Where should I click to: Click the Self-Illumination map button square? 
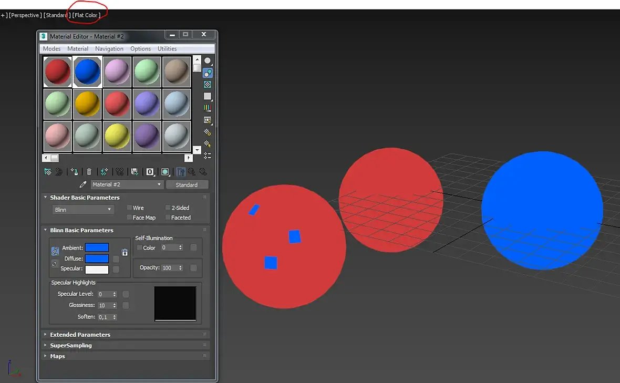click(193, 247)
